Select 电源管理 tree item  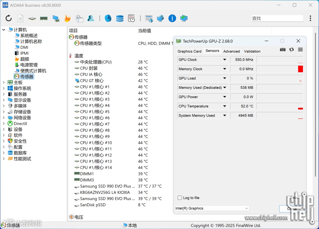(x=29, y=65)
